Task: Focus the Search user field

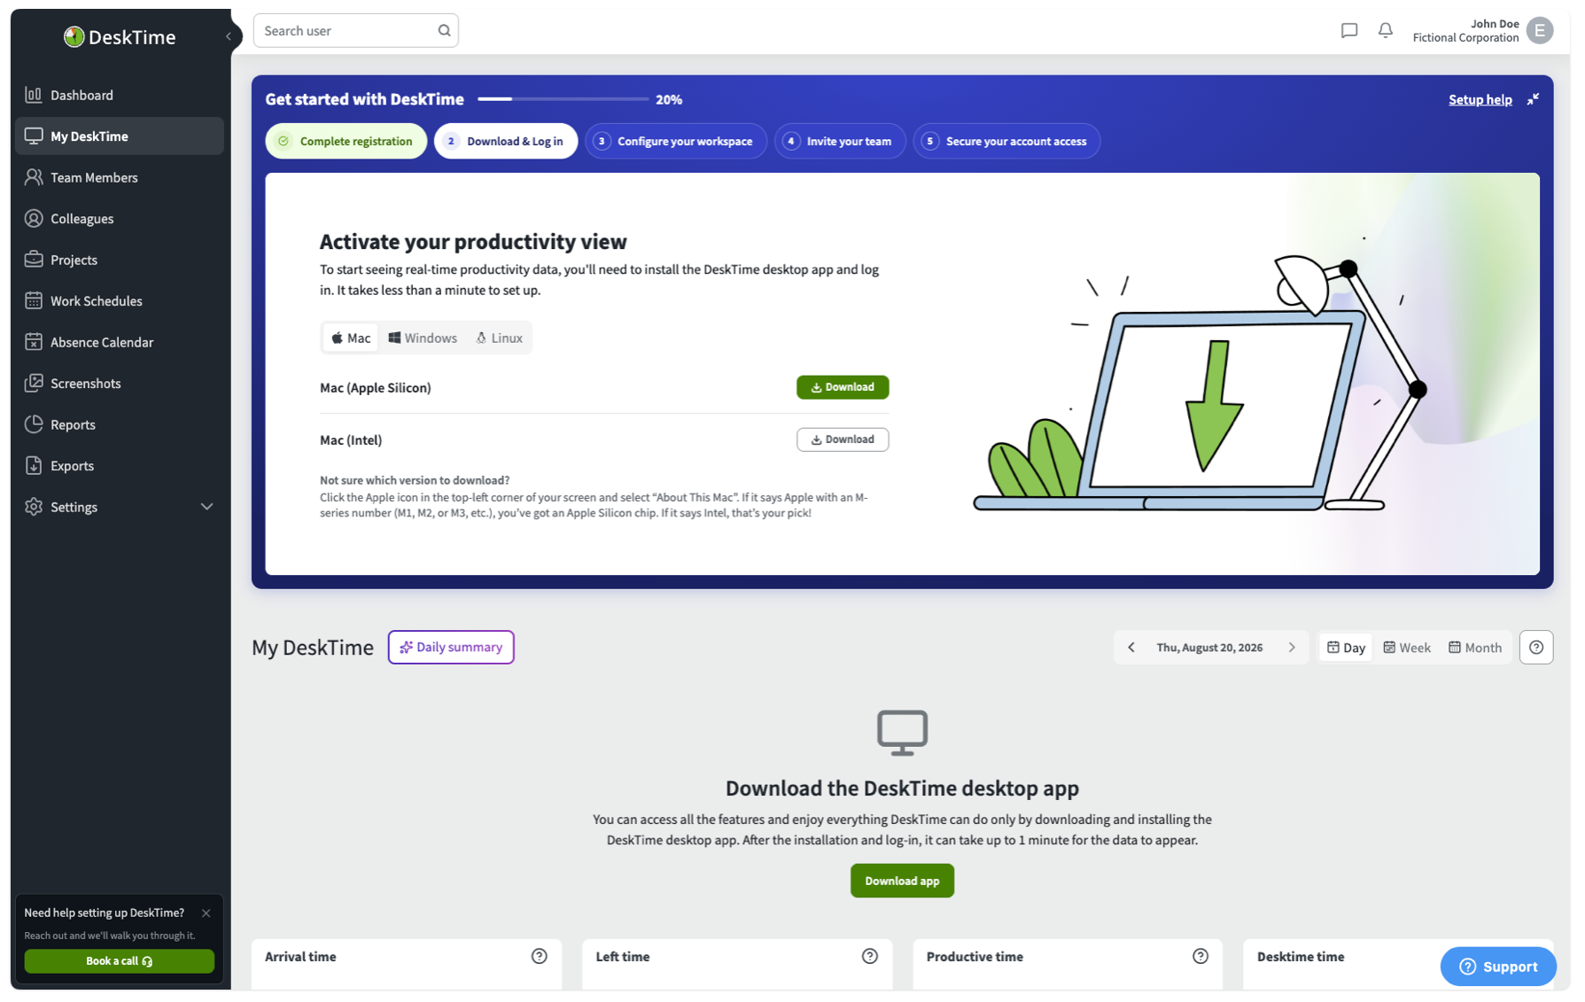Action: pos(355,30)
